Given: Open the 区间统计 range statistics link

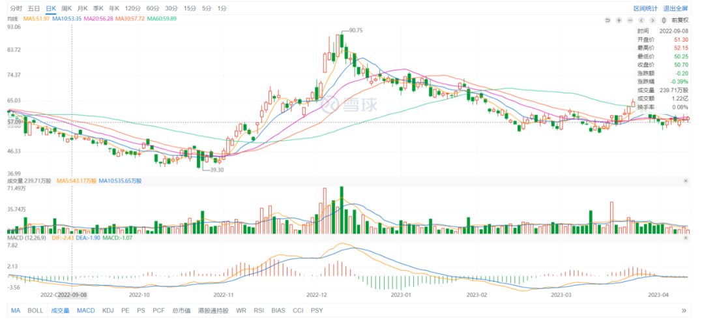Looking at the screenshot, I should pyautogui.click(x=645, y=8).
